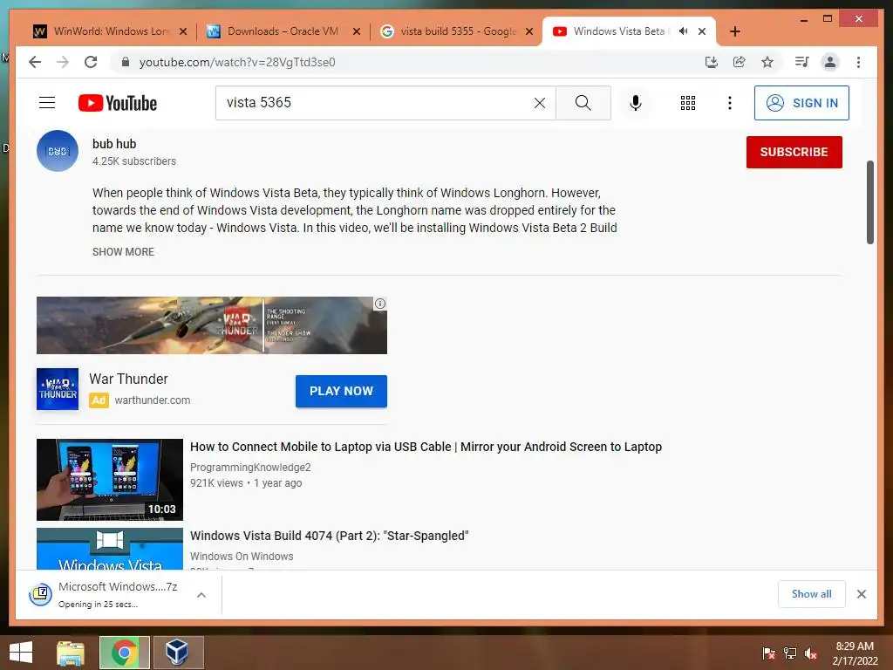893x670 pixels.
Task: Click the install app icon in address bar
Action: click(711, 62)
